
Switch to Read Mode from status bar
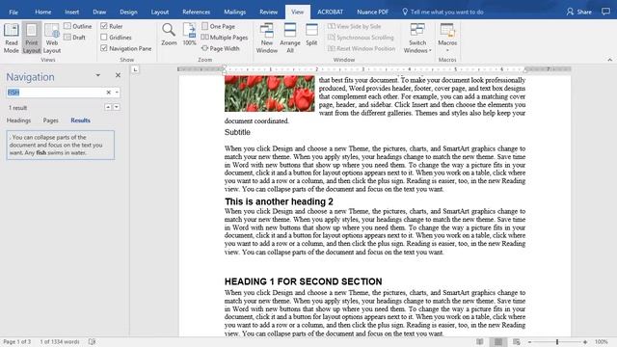480,342
